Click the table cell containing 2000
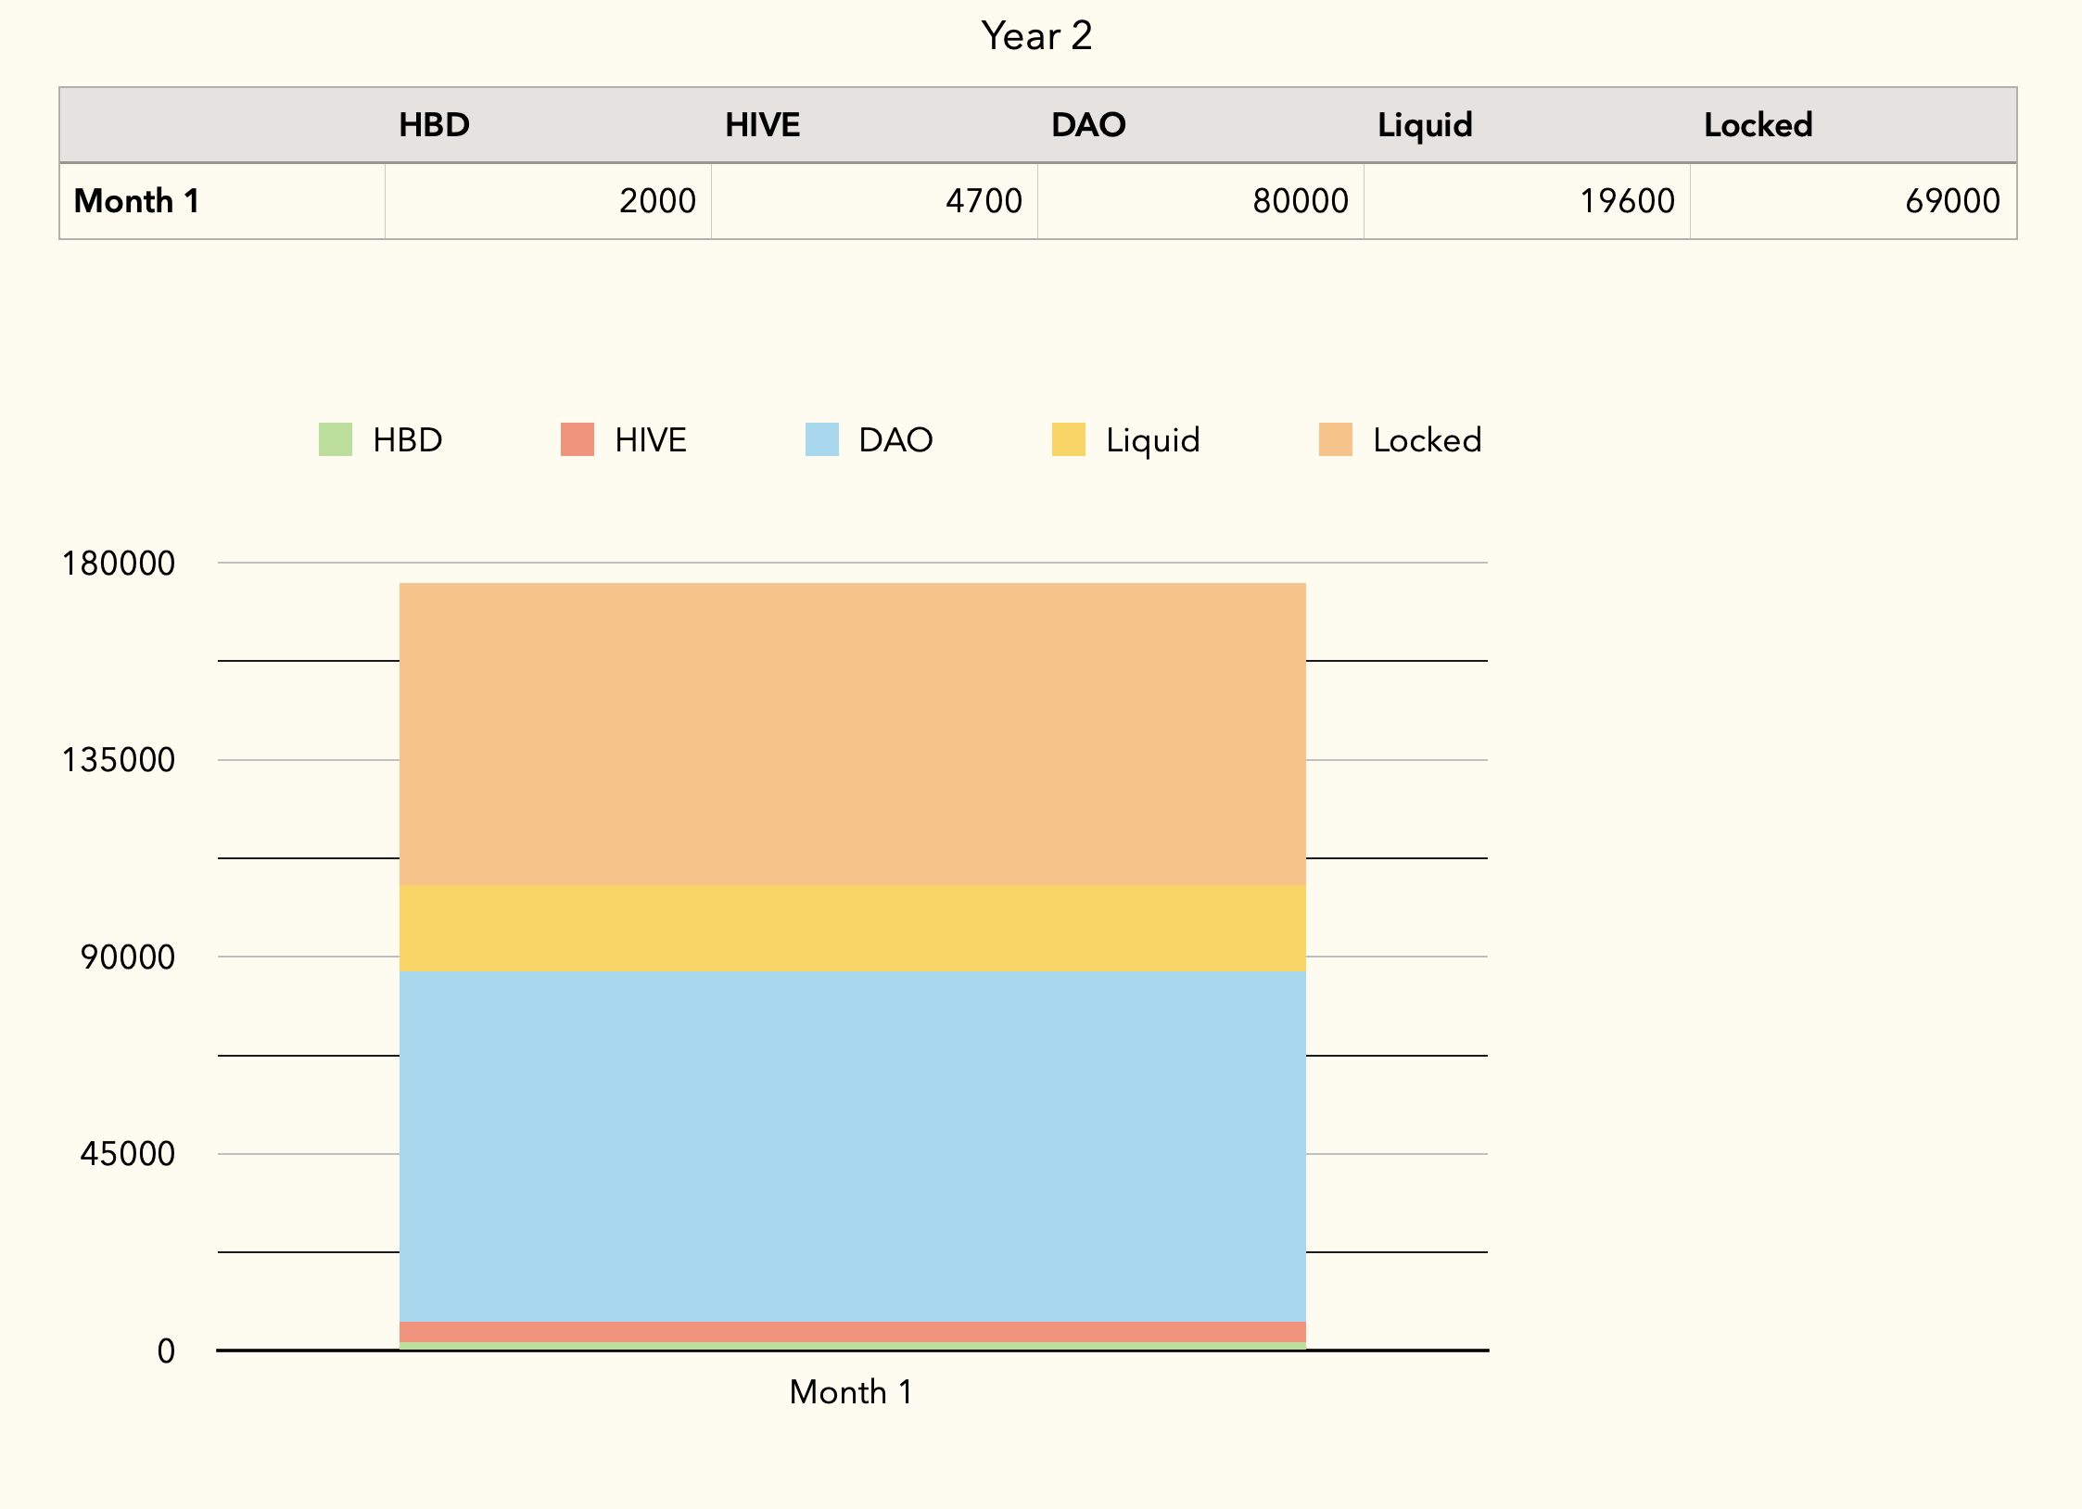 (x=548, y=201)
